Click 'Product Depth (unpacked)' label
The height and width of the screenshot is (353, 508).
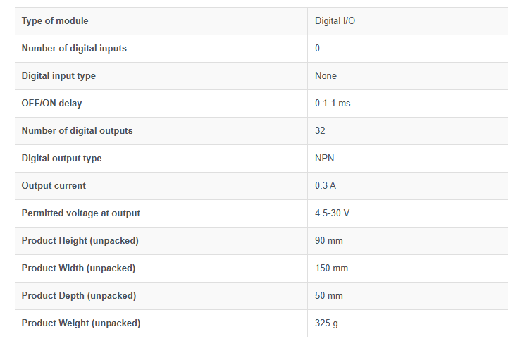79,296
